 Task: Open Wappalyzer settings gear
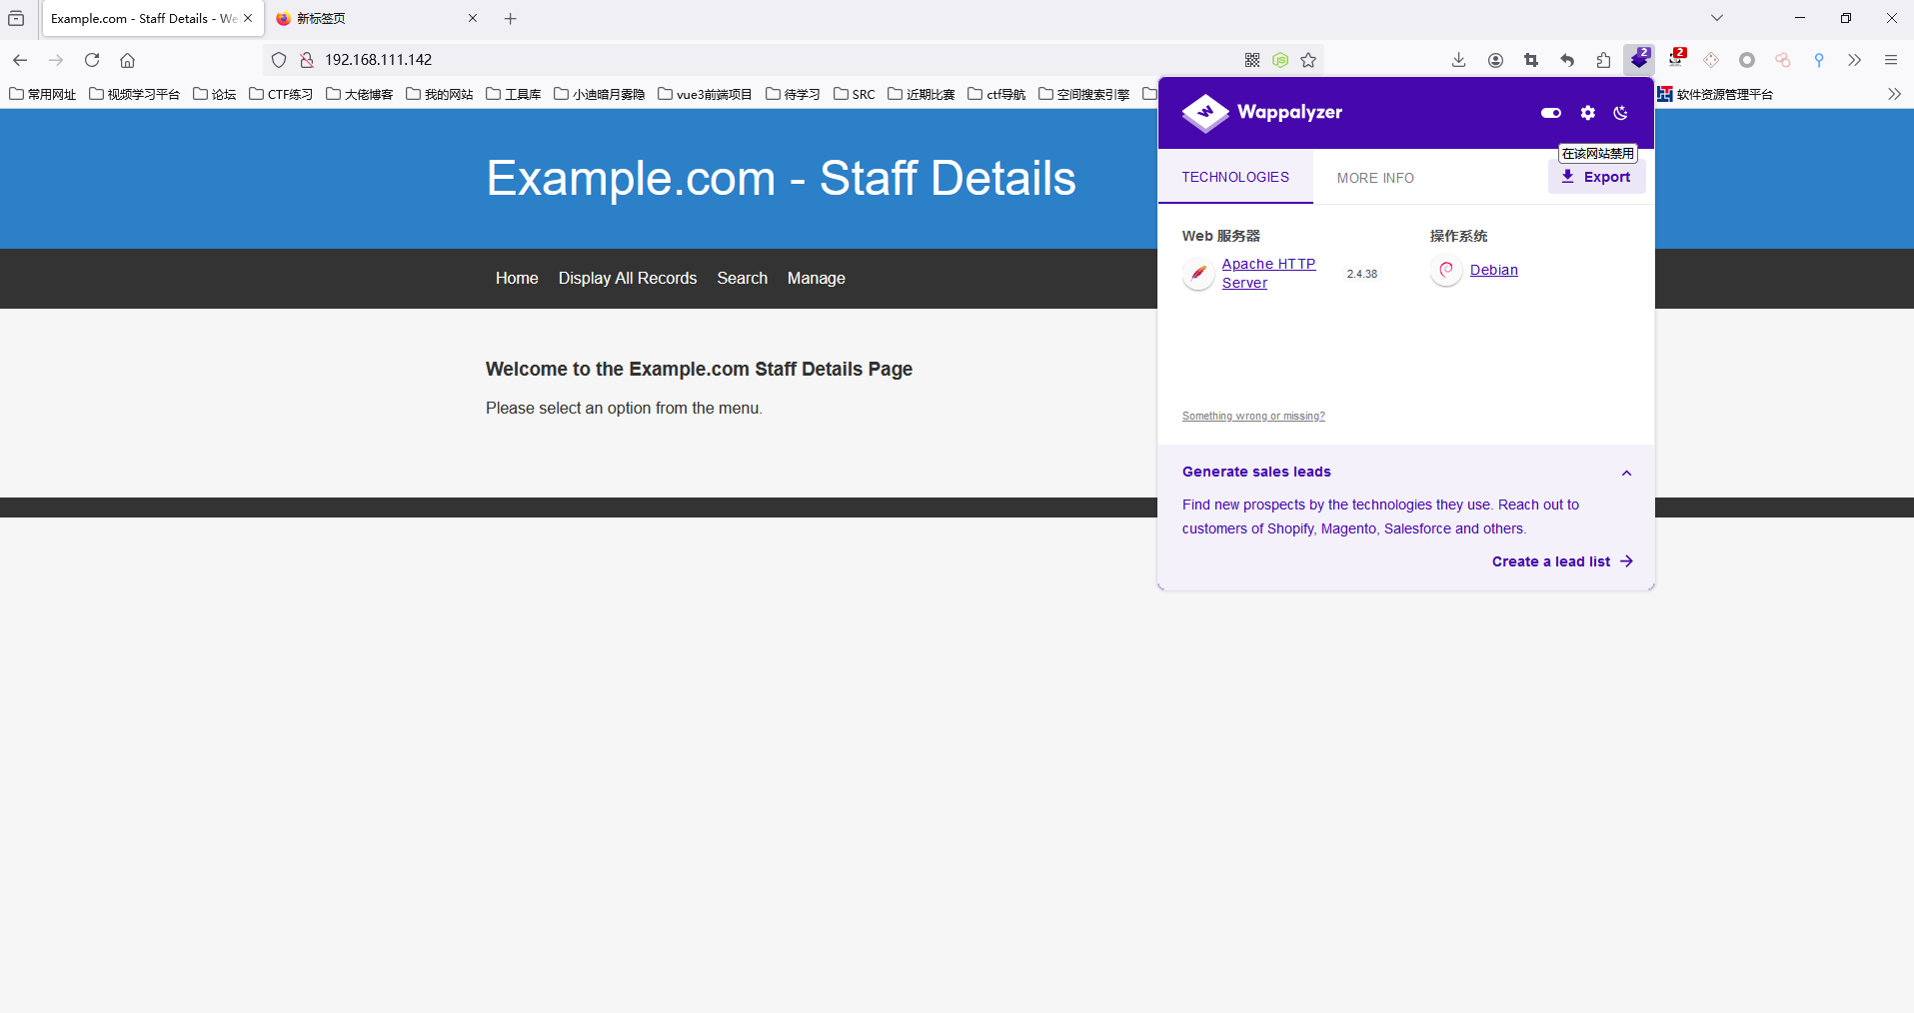point(1588,113)
